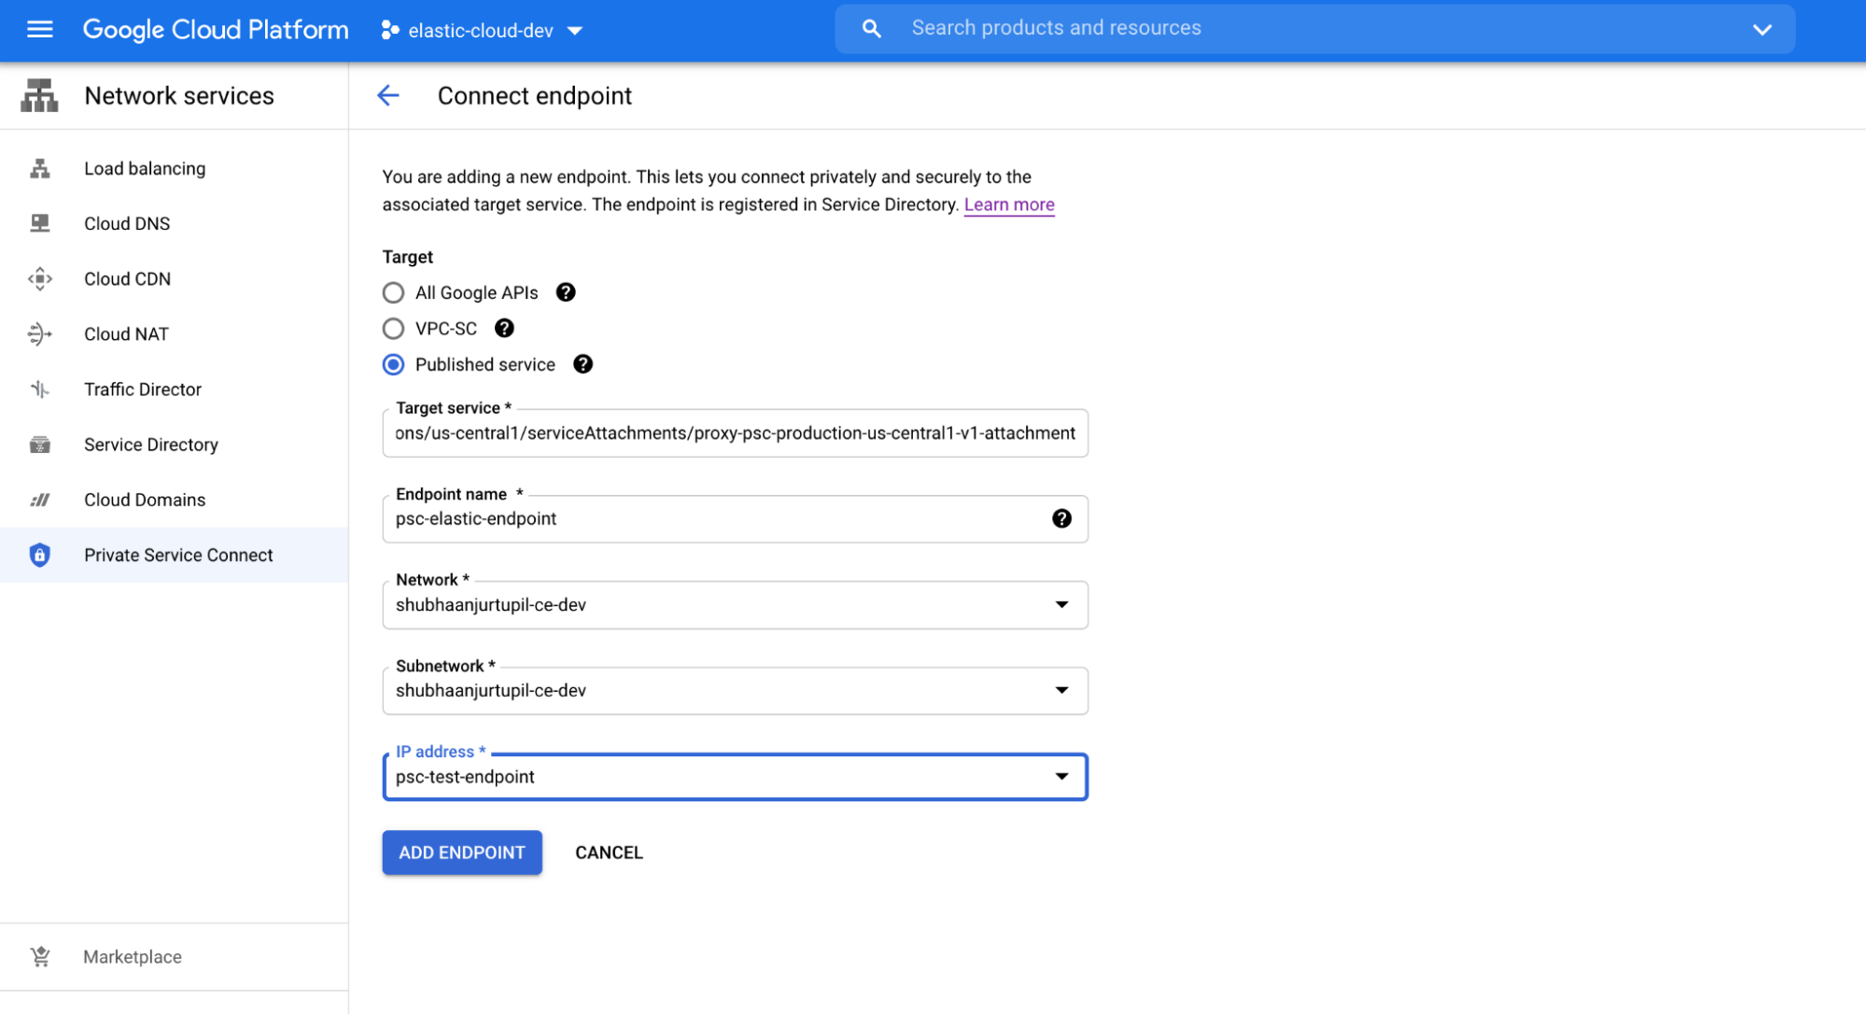Click the project icon beside elastic-cloud-dev

tap(390, 31)
